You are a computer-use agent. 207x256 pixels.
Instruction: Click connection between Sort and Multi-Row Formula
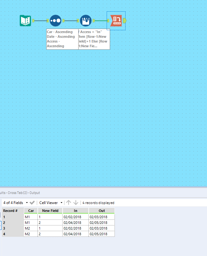[71, 20]
